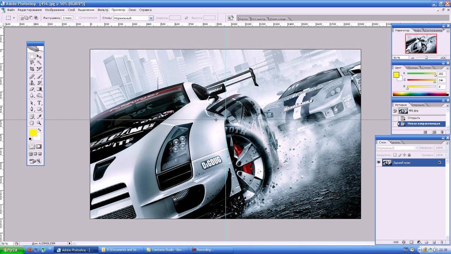Select the Move tool in toolbox

point(39,56)
